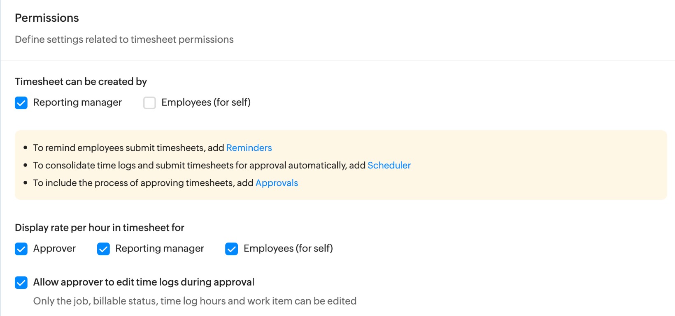Click 'Reporting manager' label under Timesheet created by
The image size is (675, 316).
tap(77, 102)
